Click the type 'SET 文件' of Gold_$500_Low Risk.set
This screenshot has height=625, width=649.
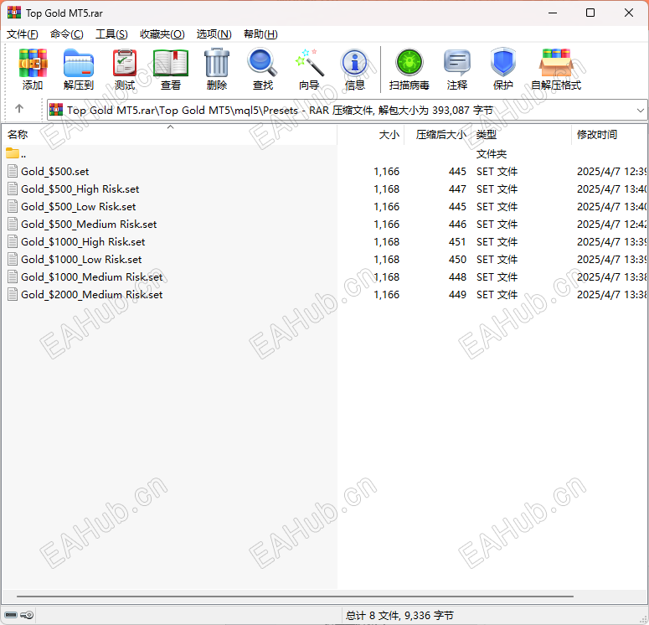(497, 207)
